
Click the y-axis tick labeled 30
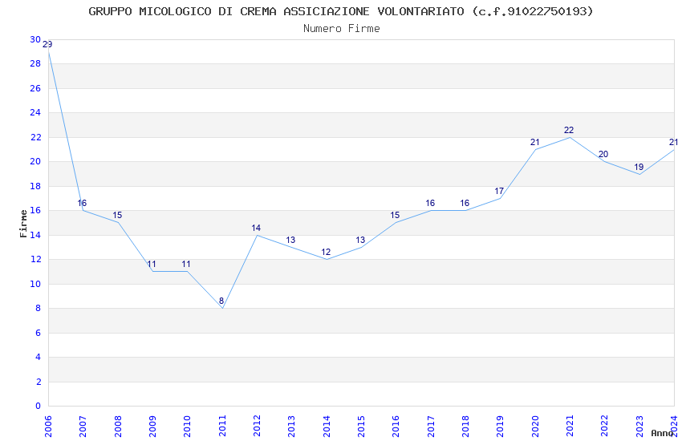point(35,39)
